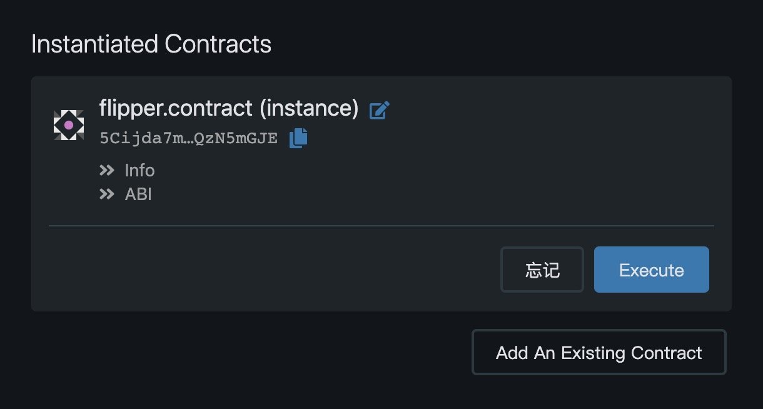Click the word "Execute" inside the blue button

(651, 270)
